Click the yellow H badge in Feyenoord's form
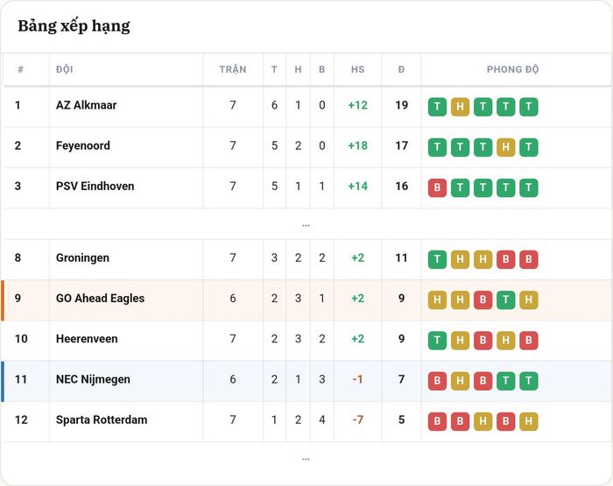The image size is (613, 486). point(505,147)
